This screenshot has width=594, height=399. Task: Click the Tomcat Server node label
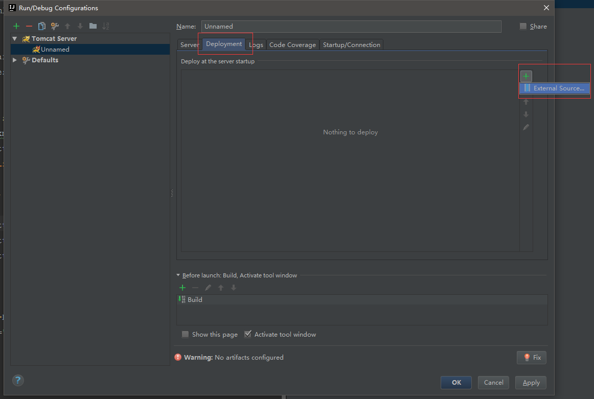[54, 39]
